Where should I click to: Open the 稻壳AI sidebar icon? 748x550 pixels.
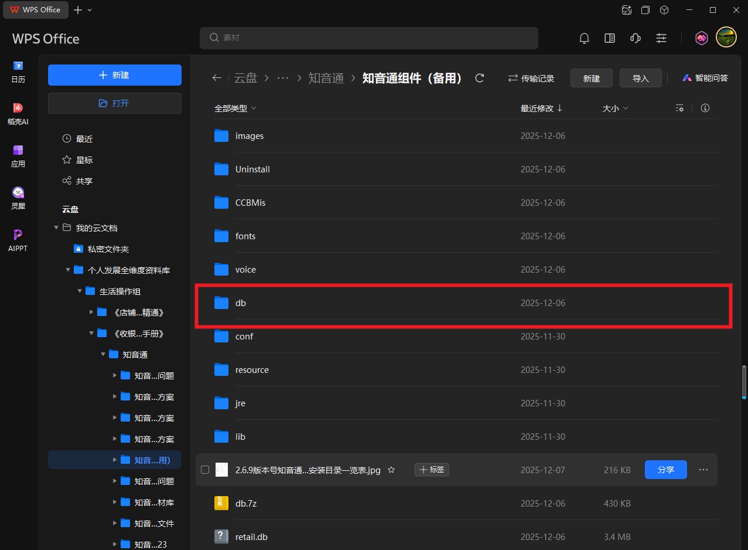(18, 114)
